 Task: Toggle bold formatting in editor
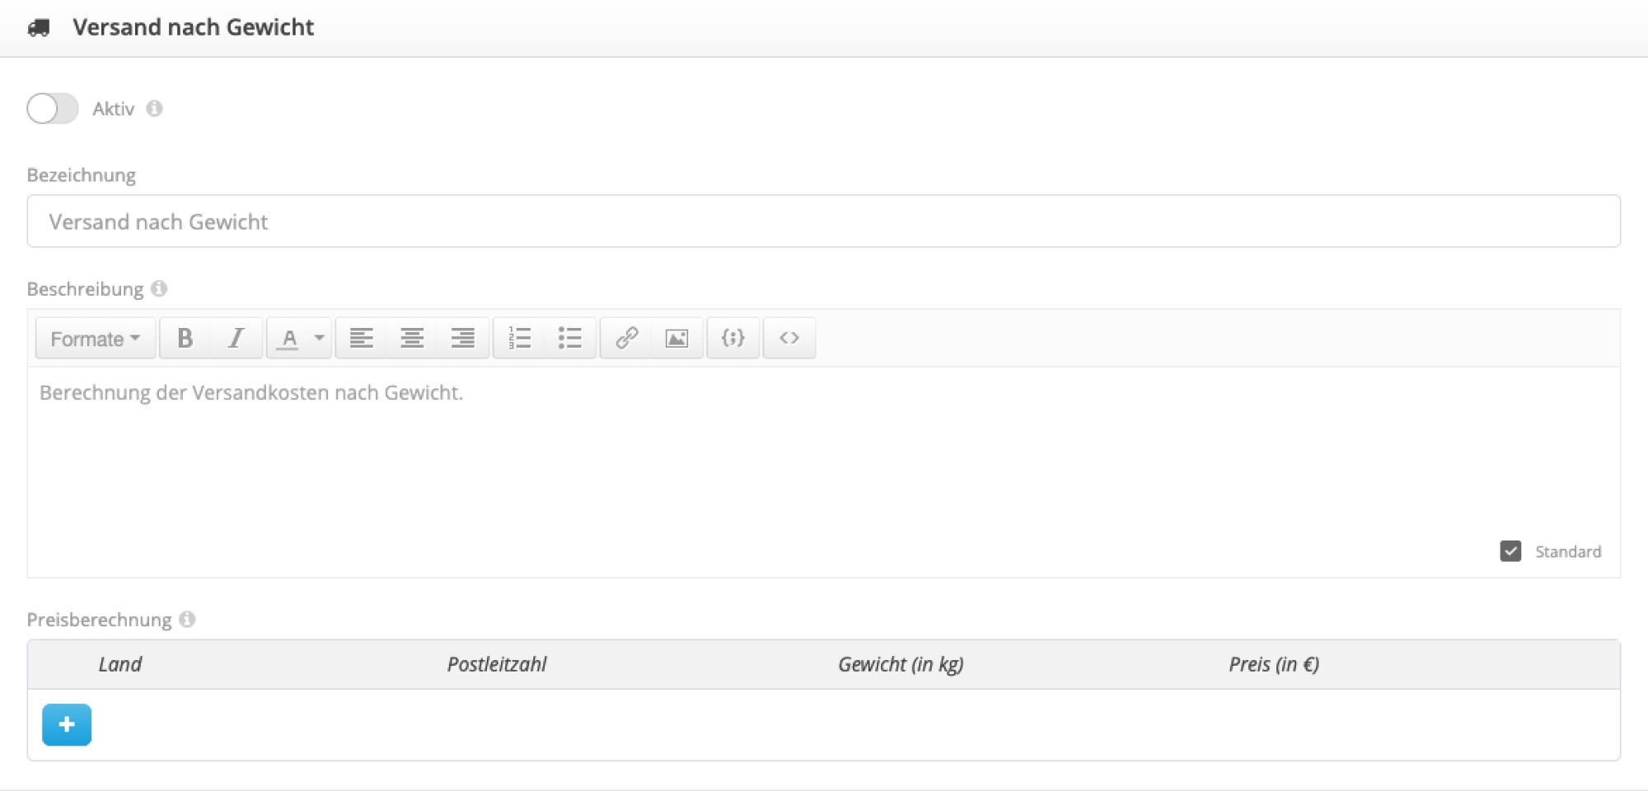click(185, 339)
